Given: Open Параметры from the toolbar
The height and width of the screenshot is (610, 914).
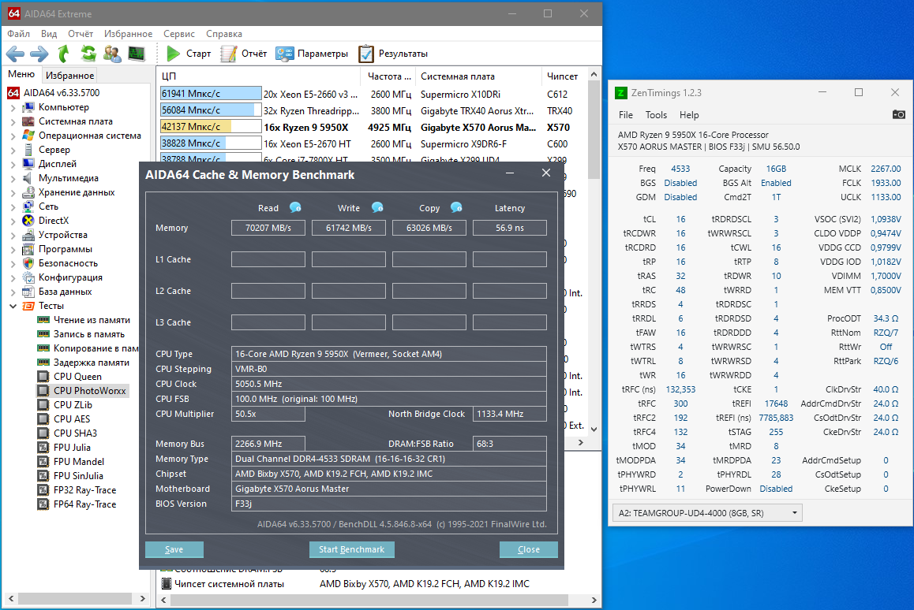Looking at the screenshot, I should [312, 54].
